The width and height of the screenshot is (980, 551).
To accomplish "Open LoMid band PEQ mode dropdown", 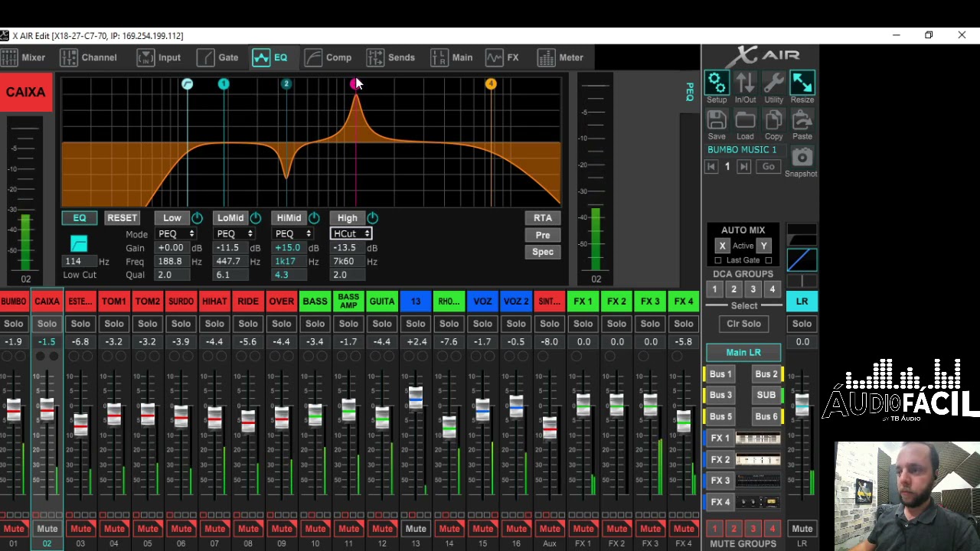I will pyautogui.click(x=234, y=233).
